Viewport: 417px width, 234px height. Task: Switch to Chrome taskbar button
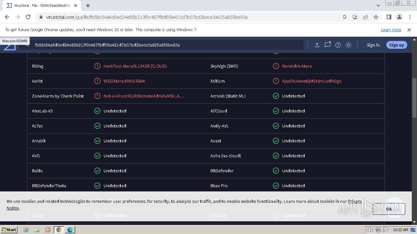tap(59, 230)
